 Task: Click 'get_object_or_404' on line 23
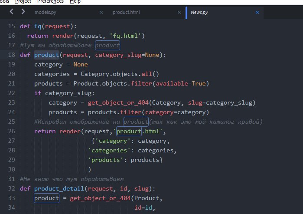coord(118,102)
